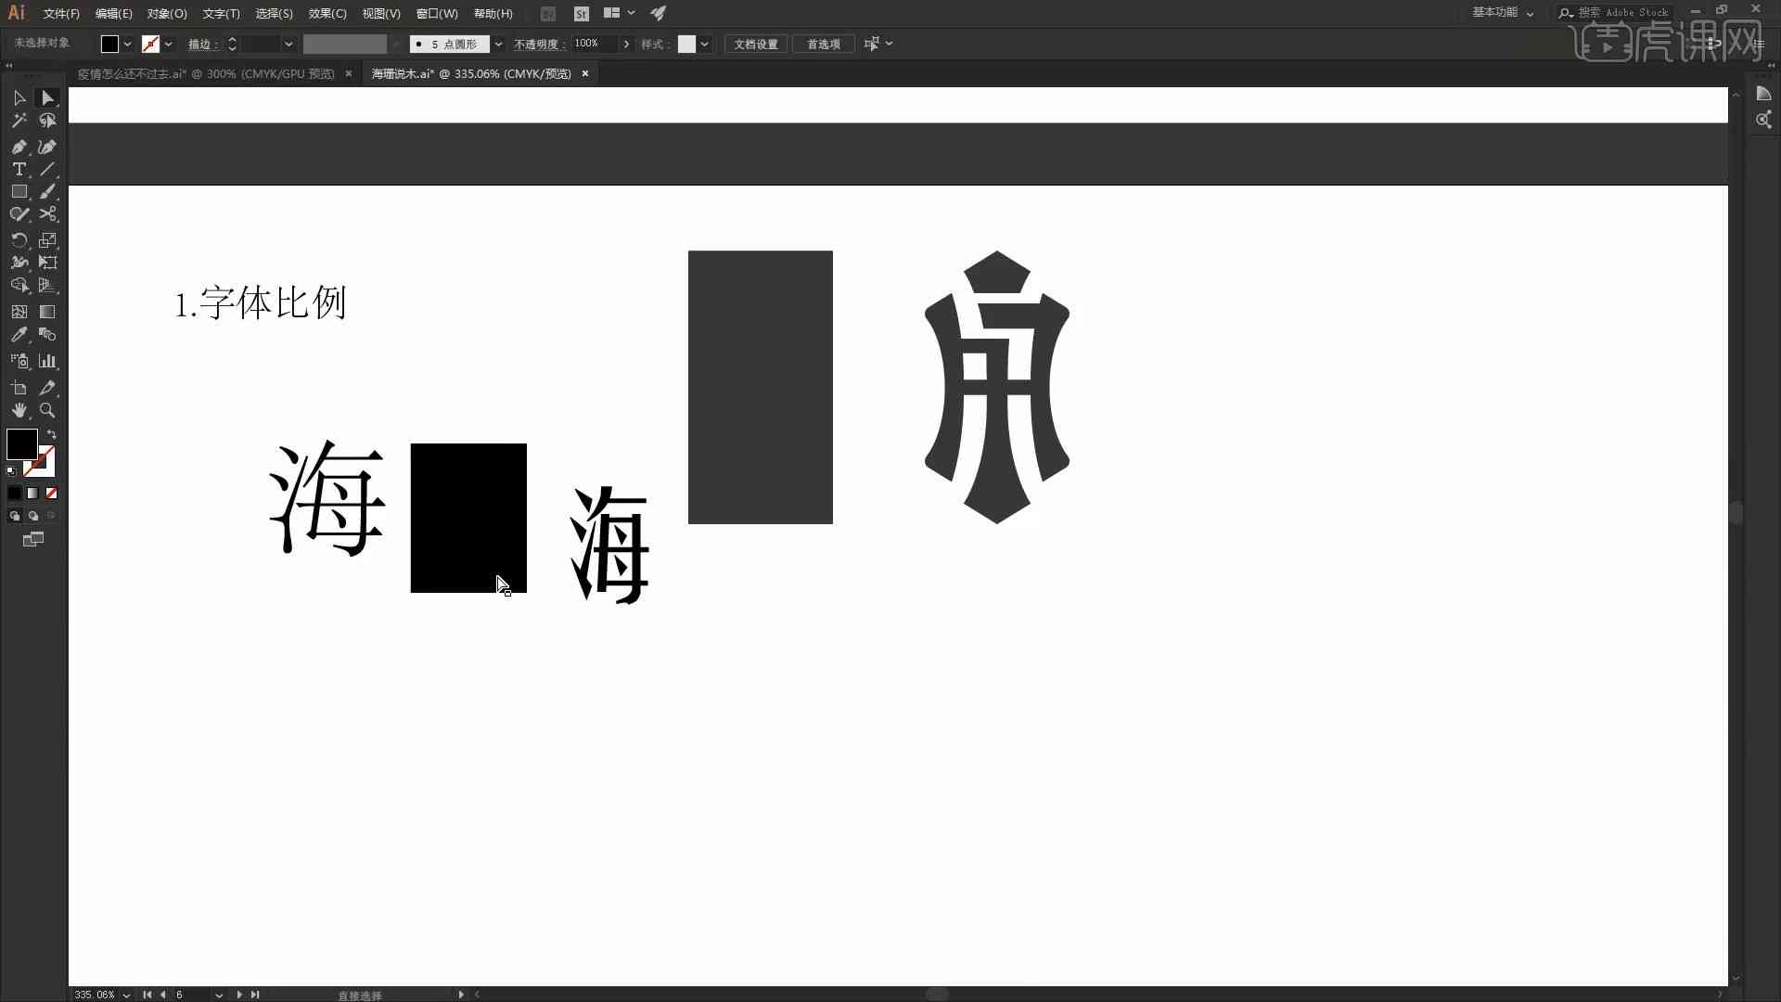The height and width of the screenshot is (1002, 1781).
Task: Click 文档设置 button
Action: click(x=756, y=45)
